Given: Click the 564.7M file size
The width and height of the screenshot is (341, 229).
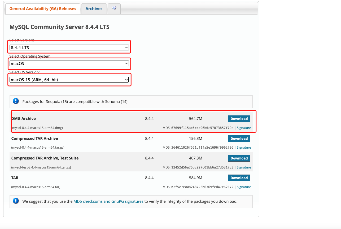Looking at the screenshot, I should (x=196, y=119).
